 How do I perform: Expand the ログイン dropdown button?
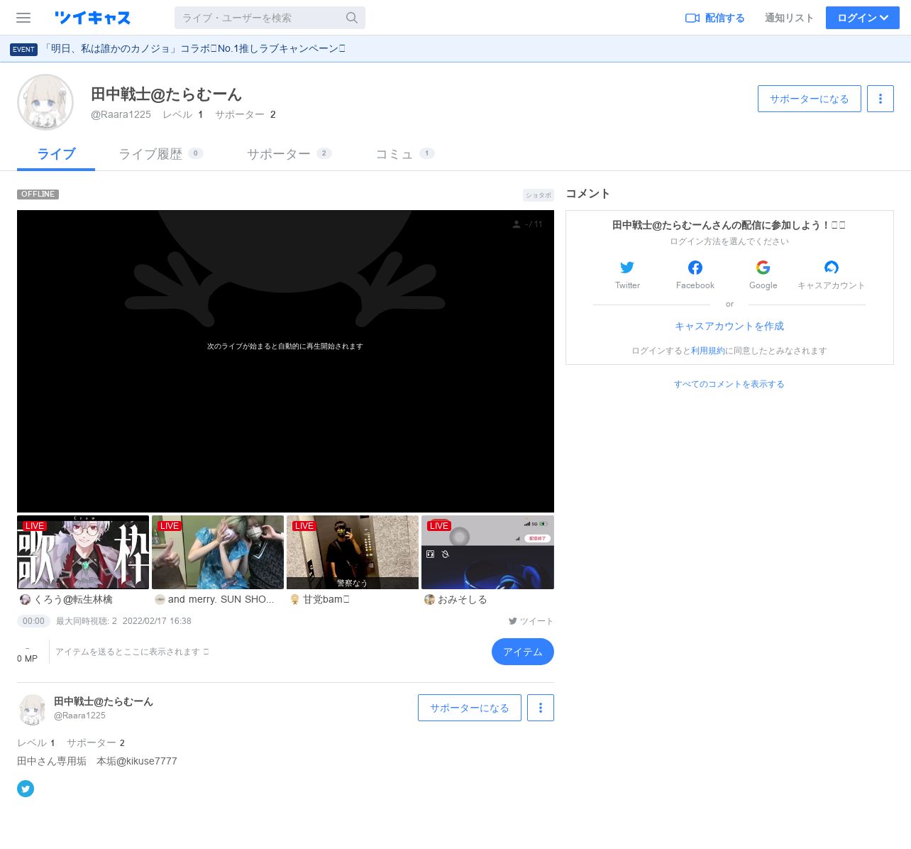(x=862, y=18)
